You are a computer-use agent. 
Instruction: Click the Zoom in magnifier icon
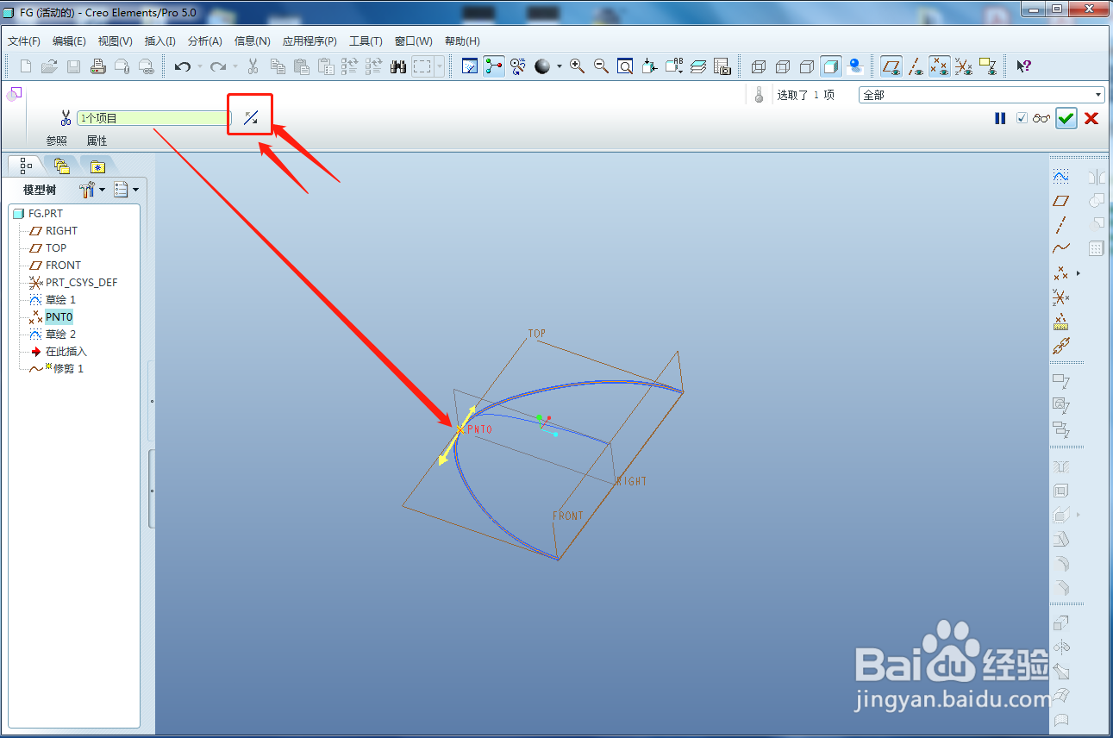point(578,66)
